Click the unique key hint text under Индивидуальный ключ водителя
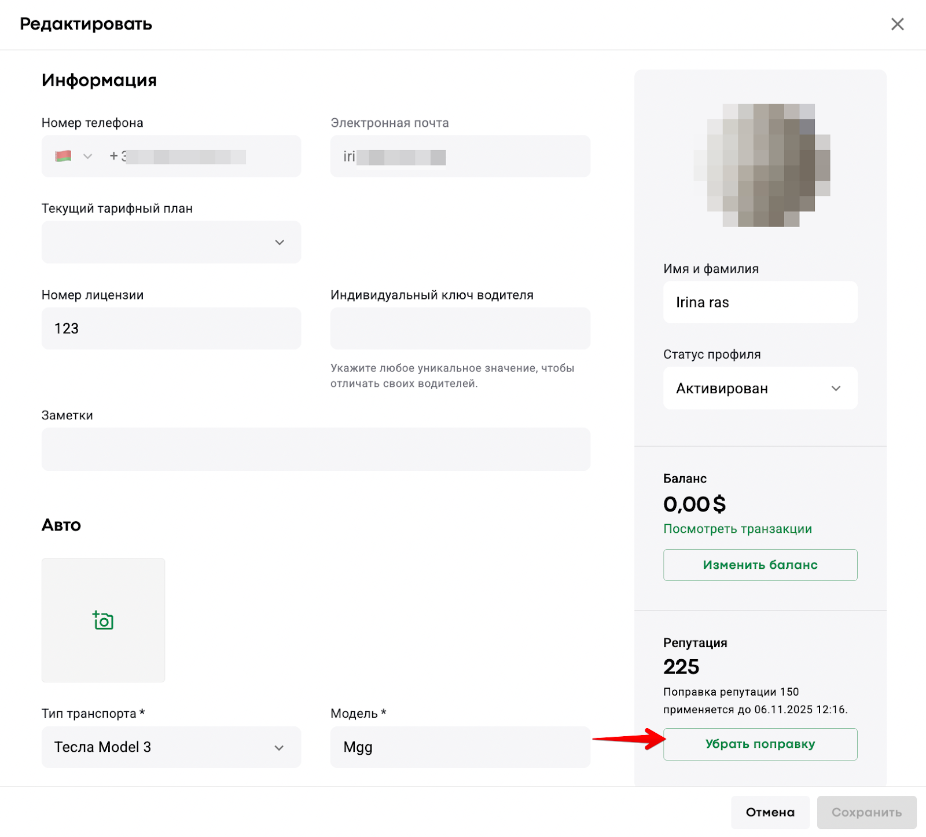 [x=453, y=375]
